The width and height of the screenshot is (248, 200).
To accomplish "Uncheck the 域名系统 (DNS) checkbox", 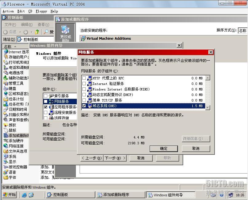I will [84, 106].
